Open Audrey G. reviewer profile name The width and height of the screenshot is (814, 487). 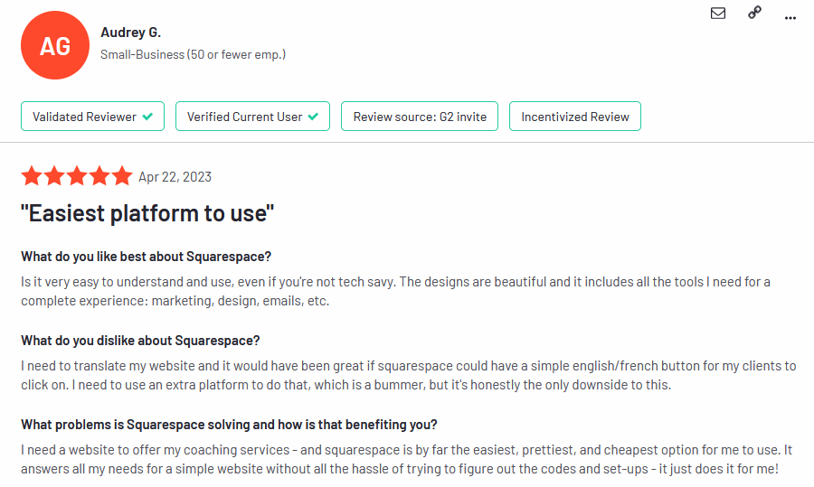131,33
